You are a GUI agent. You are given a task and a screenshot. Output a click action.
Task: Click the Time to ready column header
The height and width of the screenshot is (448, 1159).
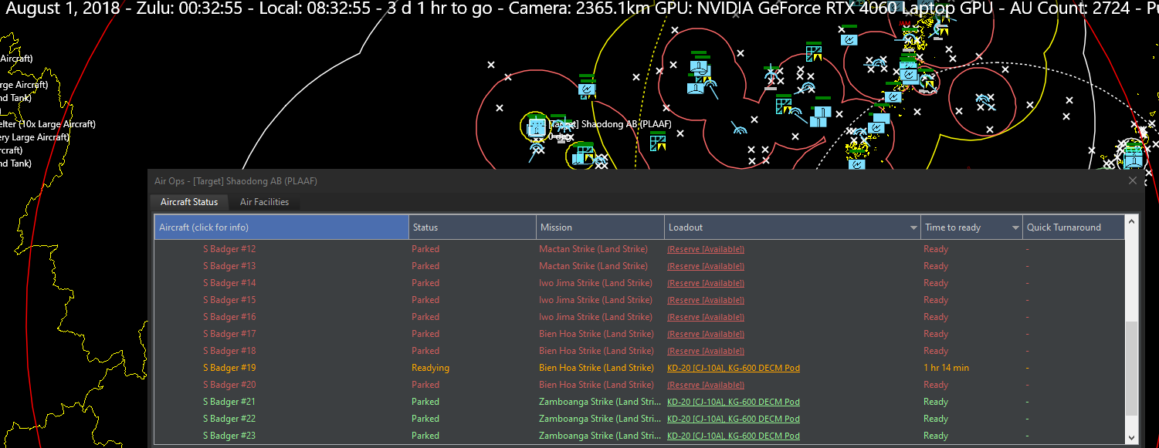pos(971,227)
